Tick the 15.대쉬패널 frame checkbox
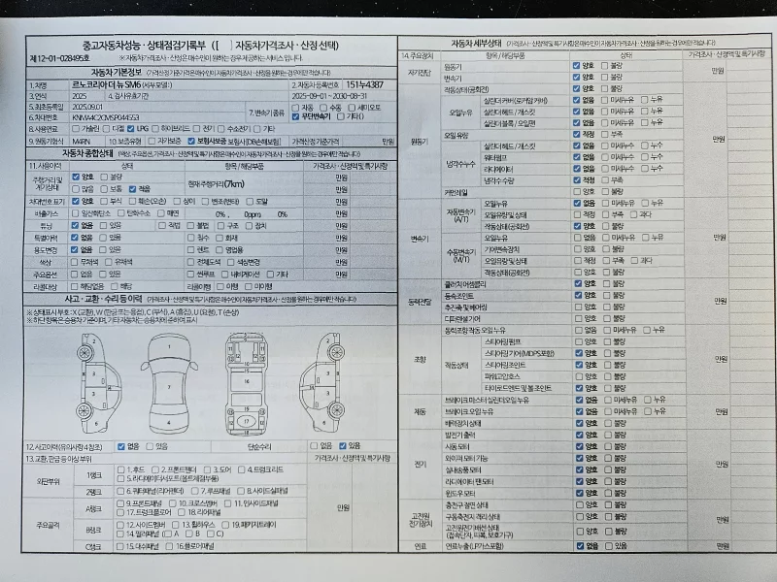Viewport: 777px width, 582px height. (x=120, y=546)
